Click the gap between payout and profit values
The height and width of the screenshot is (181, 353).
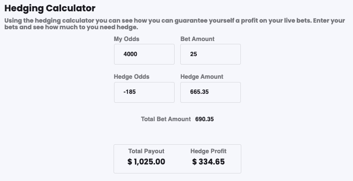(x=179, y=162)
